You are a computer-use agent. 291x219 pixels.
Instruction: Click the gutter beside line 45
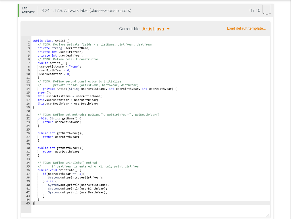(28, 203)
